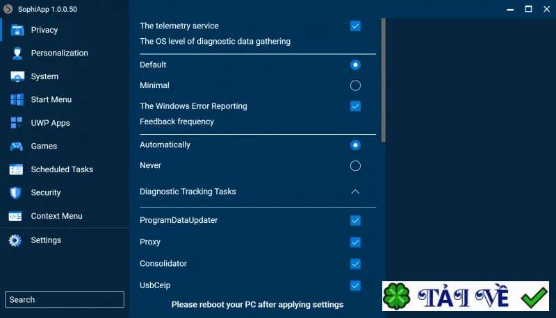Click the System monitor icon
This screenshot has height=318, width=556.
[17, 76]
